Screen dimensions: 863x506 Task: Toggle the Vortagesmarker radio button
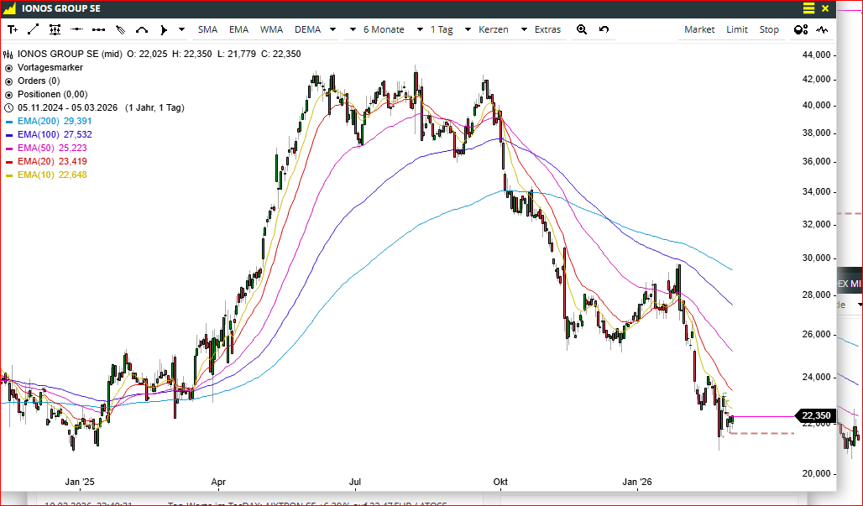[8, 67]
